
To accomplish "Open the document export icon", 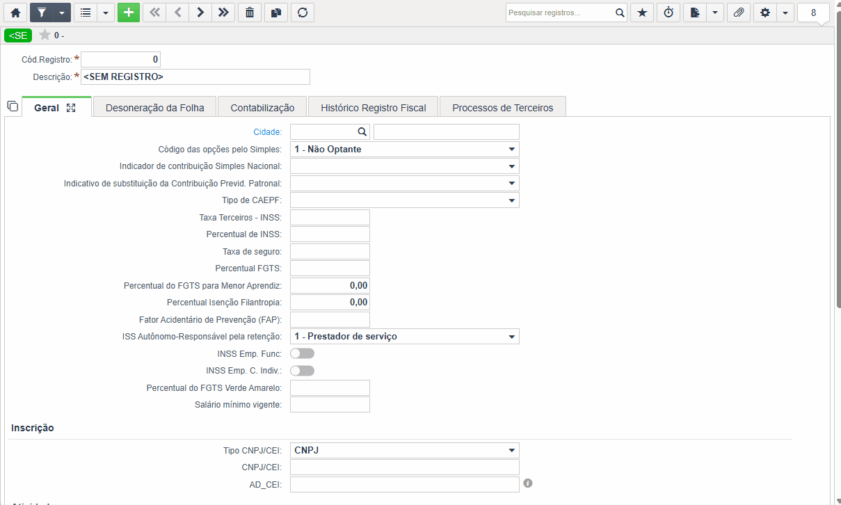I will click(x=695, y=13).
